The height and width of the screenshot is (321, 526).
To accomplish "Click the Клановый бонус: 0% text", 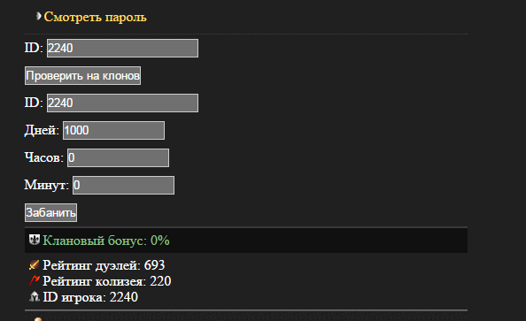I will tap(106, 241).
